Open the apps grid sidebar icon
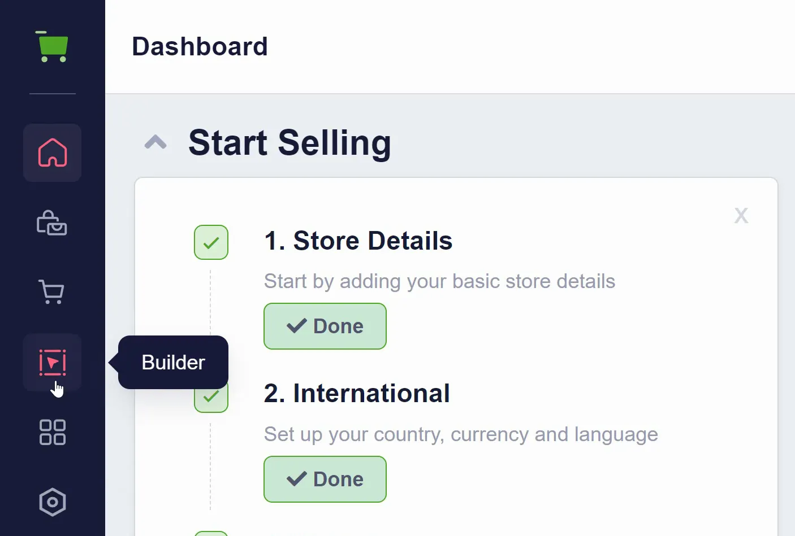Image resolution: width=795 pixels, height=536 pixels. (x=53, y=432)
